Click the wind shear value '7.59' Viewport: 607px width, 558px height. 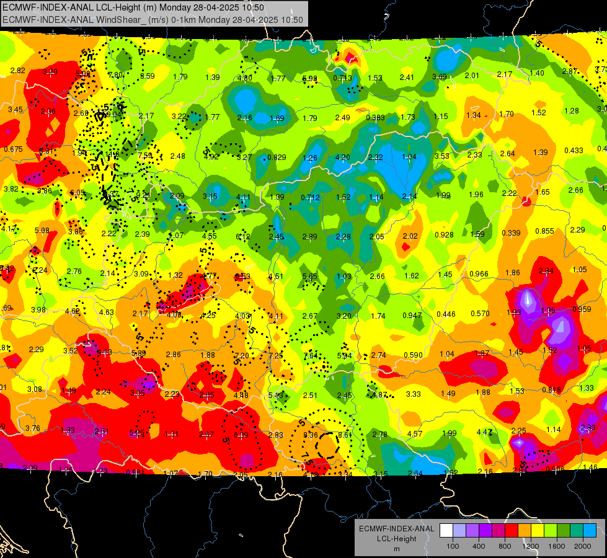pyautogui.click(x=145, y=155)
